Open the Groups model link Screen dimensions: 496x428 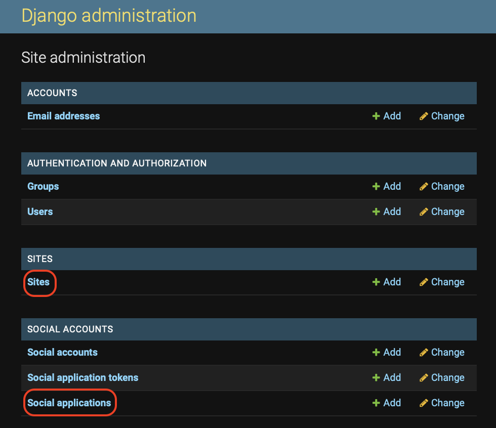pos(43,186)
